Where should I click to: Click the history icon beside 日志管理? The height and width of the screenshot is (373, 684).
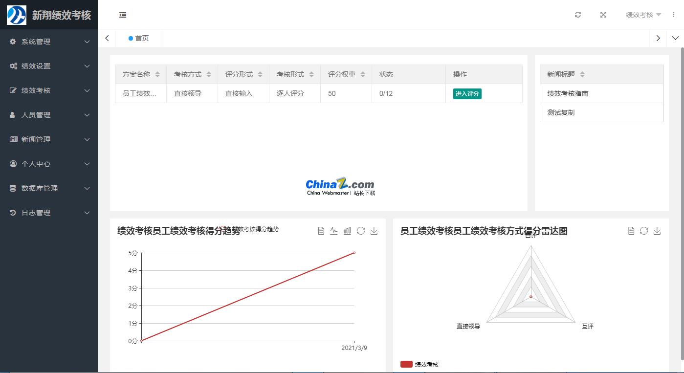tap(13, 213)
